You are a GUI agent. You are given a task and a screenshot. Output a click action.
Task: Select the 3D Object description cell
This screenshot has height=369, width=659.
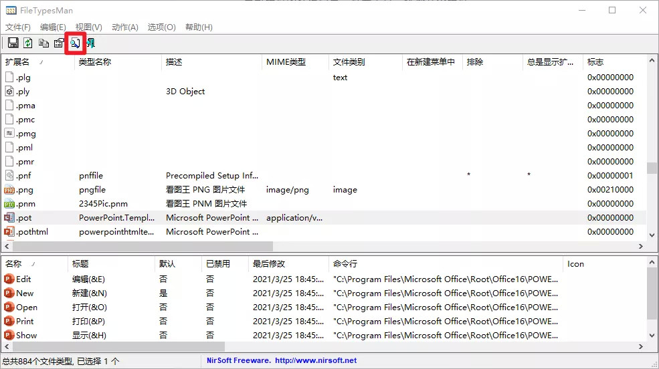(x=185, y=91)
